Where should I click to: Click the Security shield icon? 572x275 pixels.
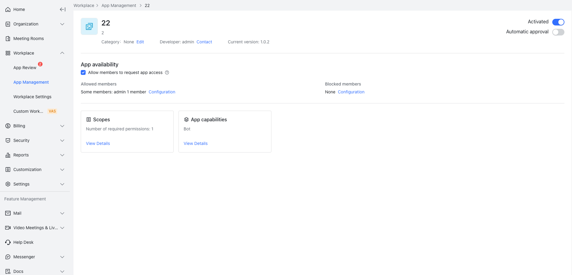(8, 140)
